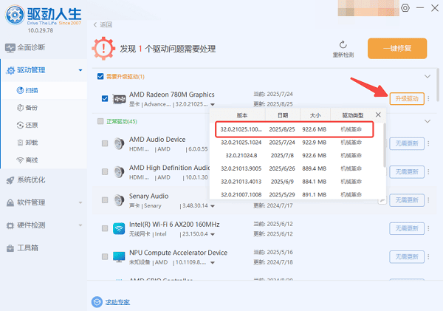This screenshot has height=311, width=443.
Task: Open version dropdown for AMD Radeon 780M
Action: pyautogui.click(x=213, y=104)
